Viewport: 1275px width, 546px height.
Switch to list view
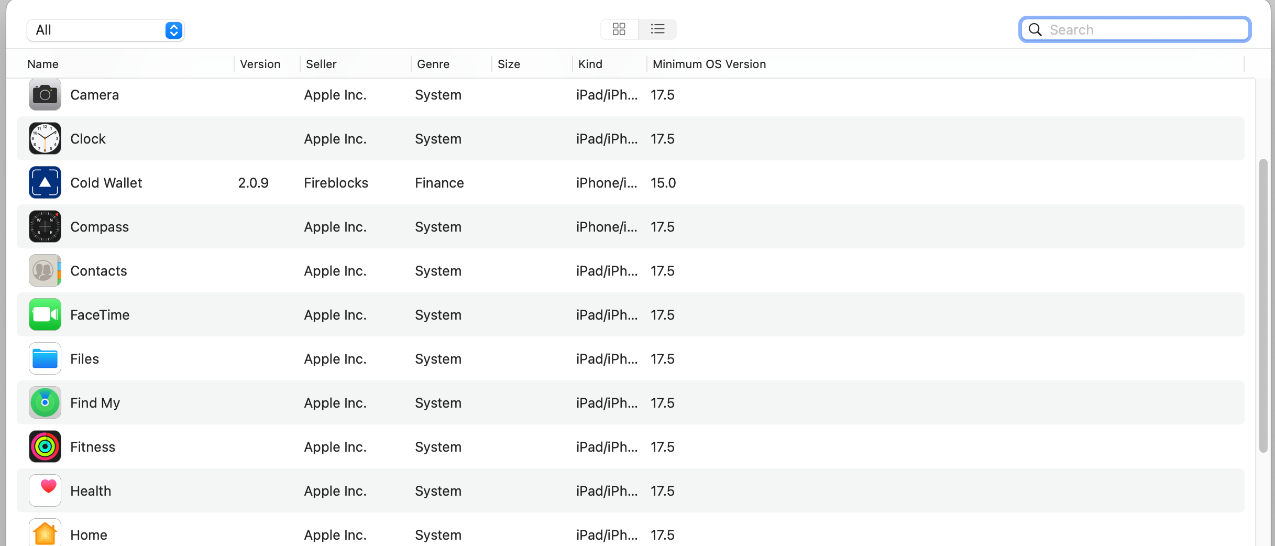tap(657, 29)
